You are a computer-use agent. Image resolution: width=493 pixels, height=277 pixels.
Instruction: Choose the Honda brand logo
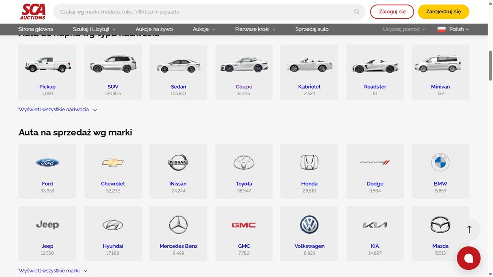click(309, 163)
